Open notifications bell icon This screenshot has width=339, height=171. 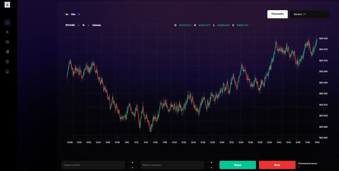coord(7,72)
